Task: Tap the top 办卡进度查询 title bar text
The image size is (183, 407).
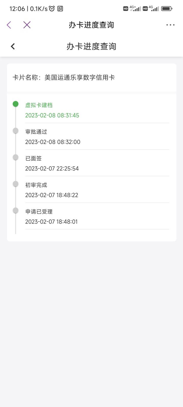Action: (x=91, y=25)
